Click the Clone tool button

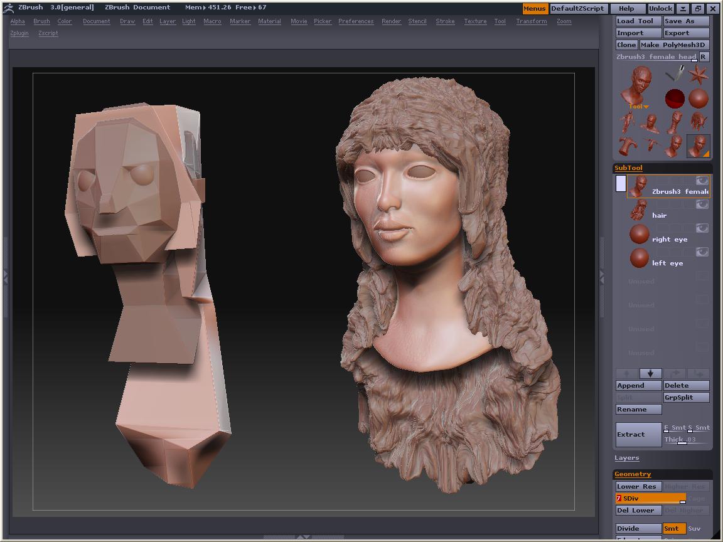626,45
